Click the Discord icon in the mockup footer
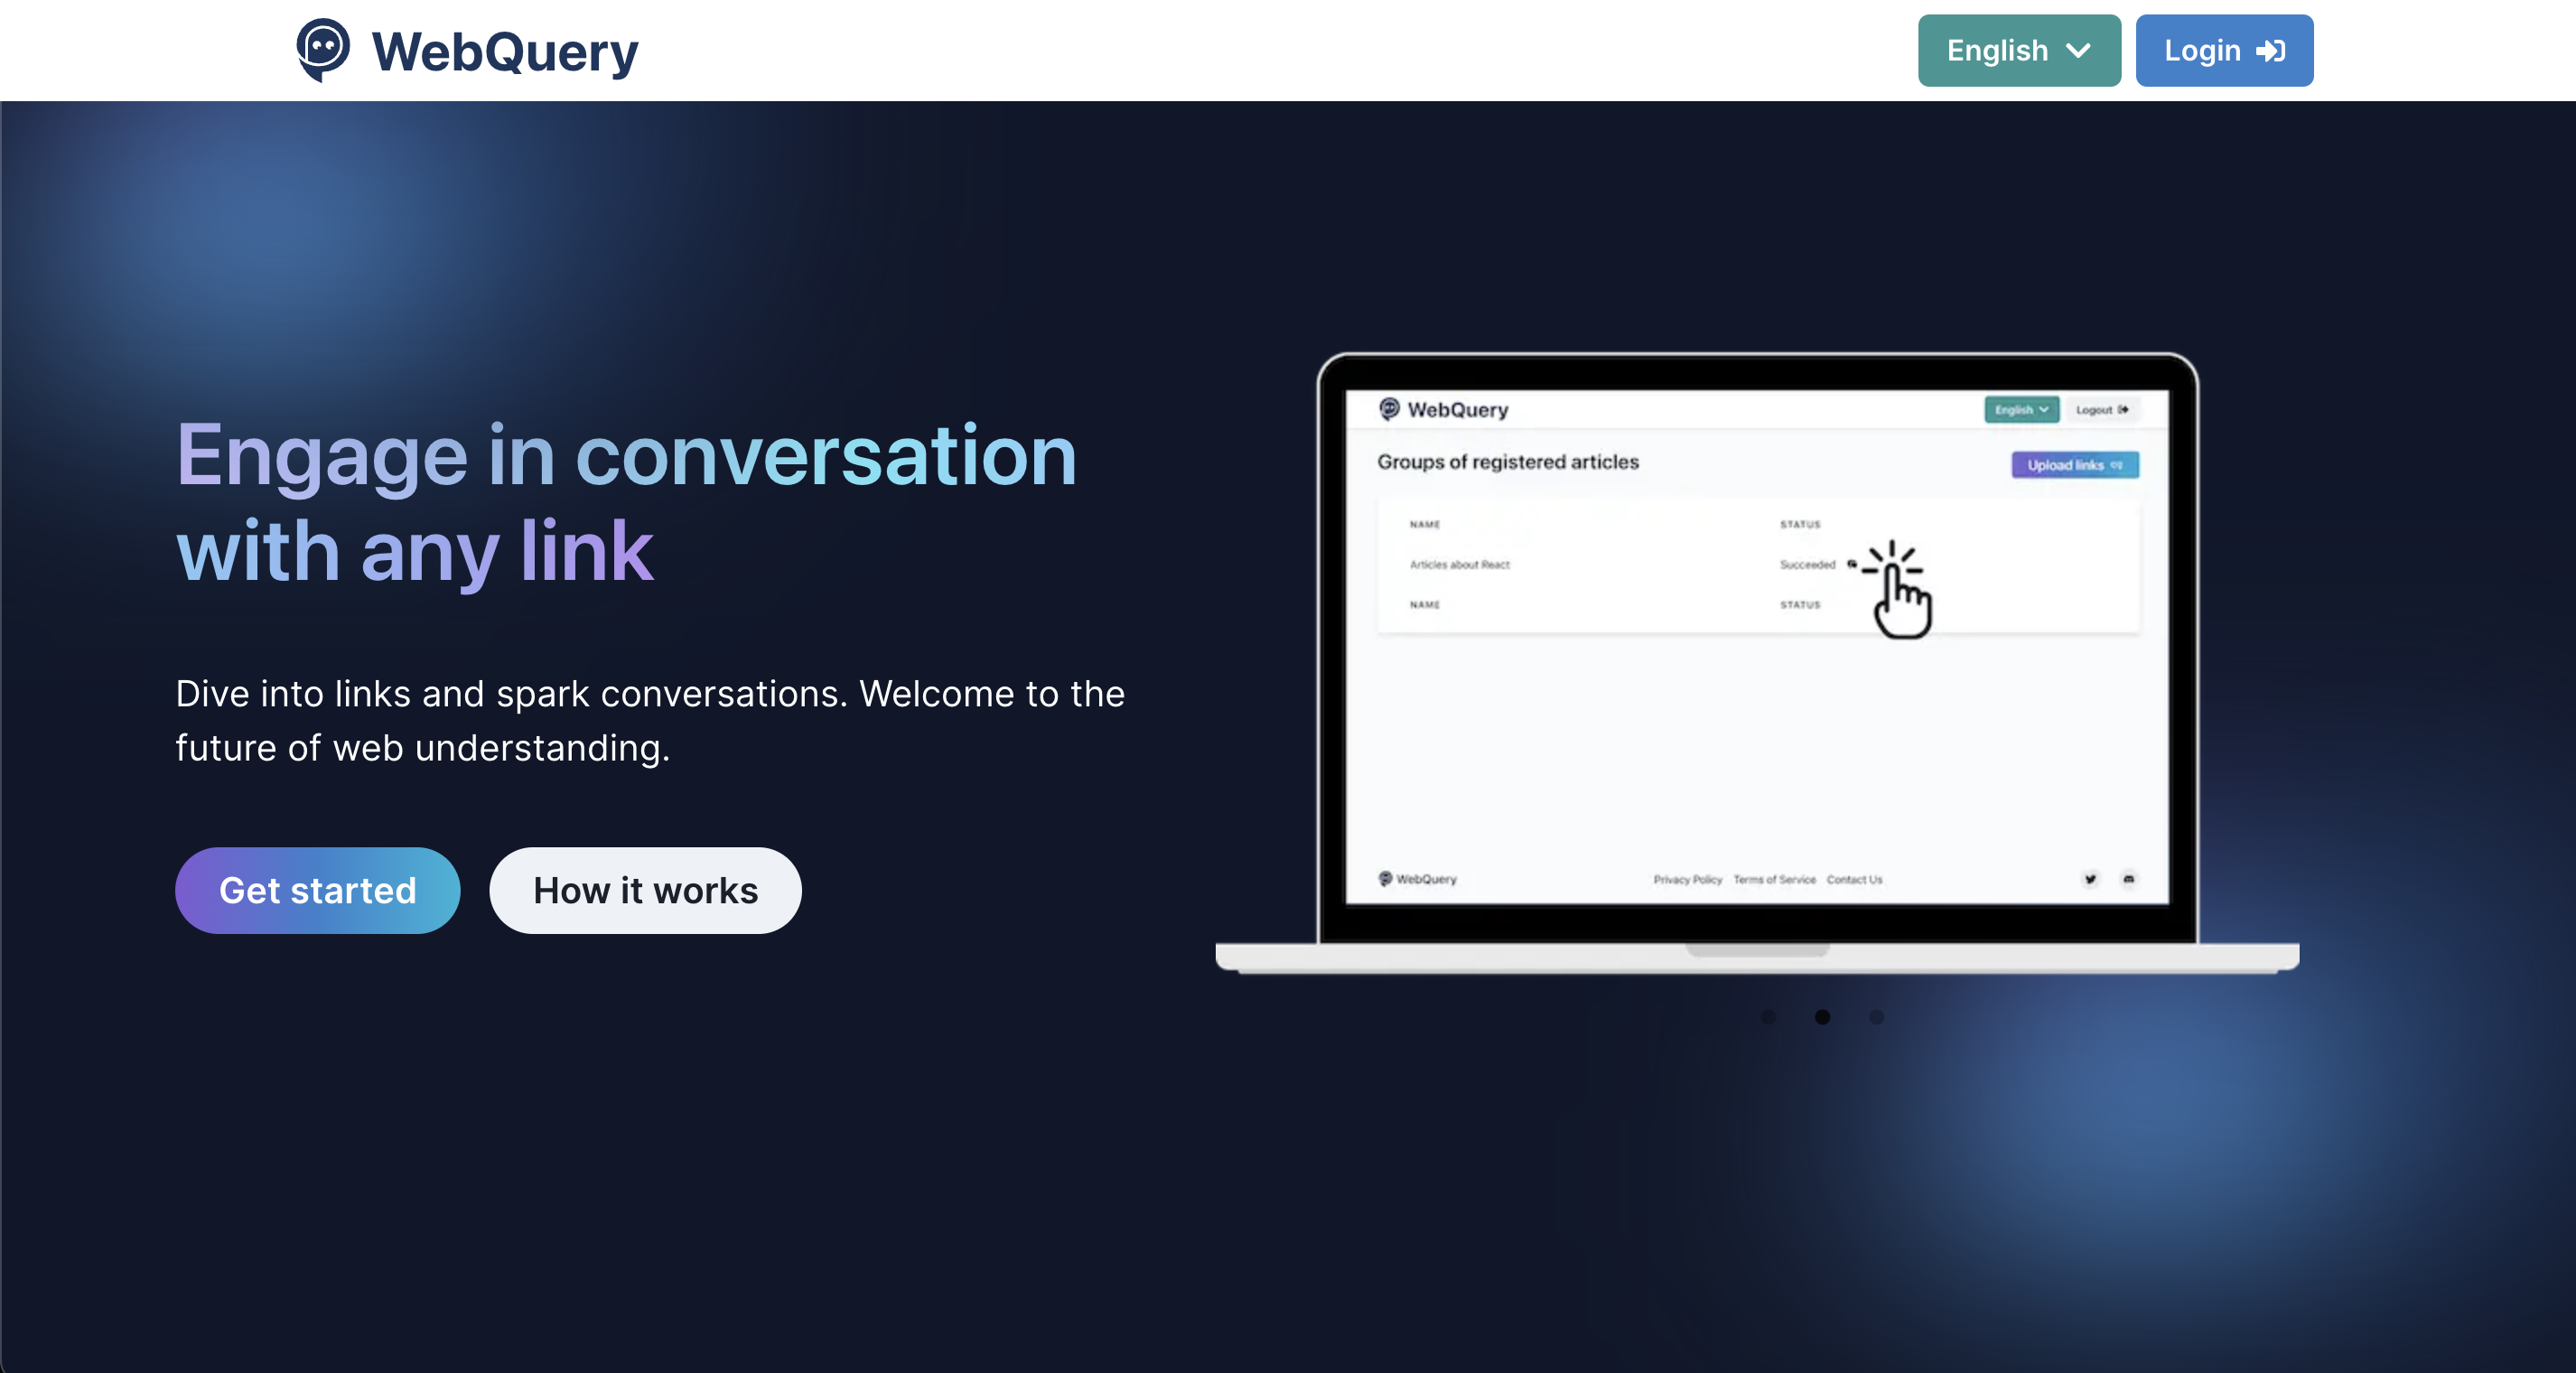 point(2129,880)
